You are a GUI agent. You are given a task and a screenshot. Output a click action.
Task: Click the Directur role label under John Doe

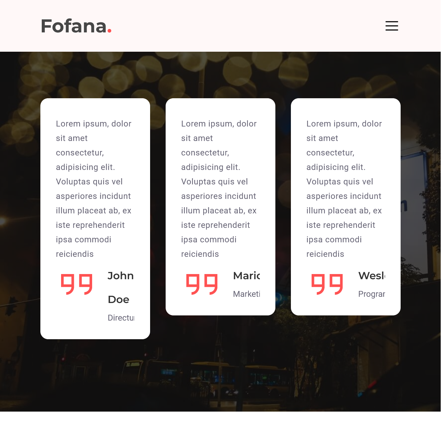[121, 317]
